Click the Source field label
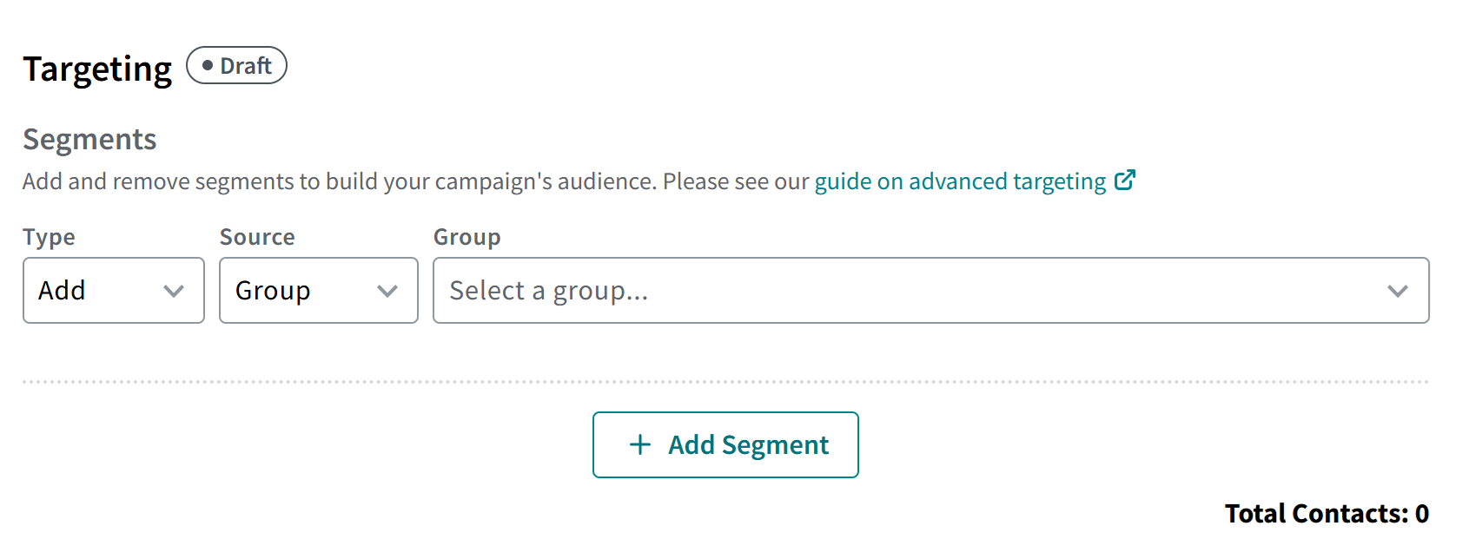This screenshot has height=539, width=1469. coord(257,237)
